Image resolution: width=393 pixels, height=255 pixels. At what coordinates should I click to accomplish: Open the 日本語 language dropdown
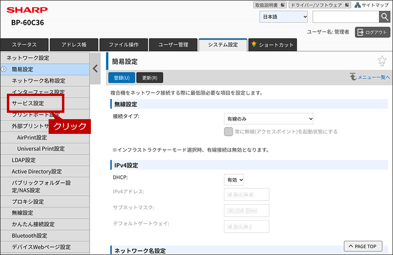283,17
